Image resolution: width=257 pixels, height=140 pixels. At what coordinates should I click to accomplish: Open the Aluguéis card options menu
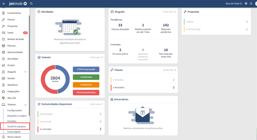pos(175,12)
